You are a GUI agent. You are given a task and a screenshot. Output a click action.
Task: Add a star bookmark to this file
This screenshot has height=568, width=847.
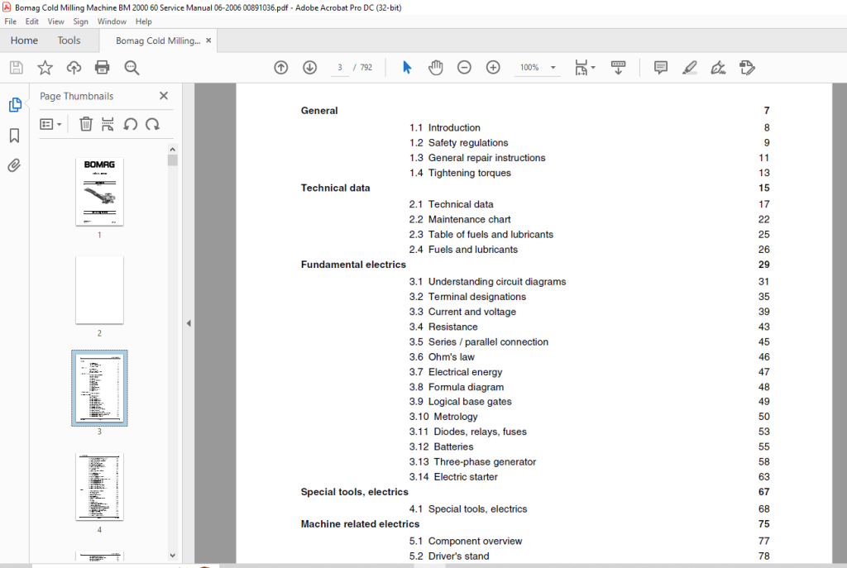pos(45,68)
